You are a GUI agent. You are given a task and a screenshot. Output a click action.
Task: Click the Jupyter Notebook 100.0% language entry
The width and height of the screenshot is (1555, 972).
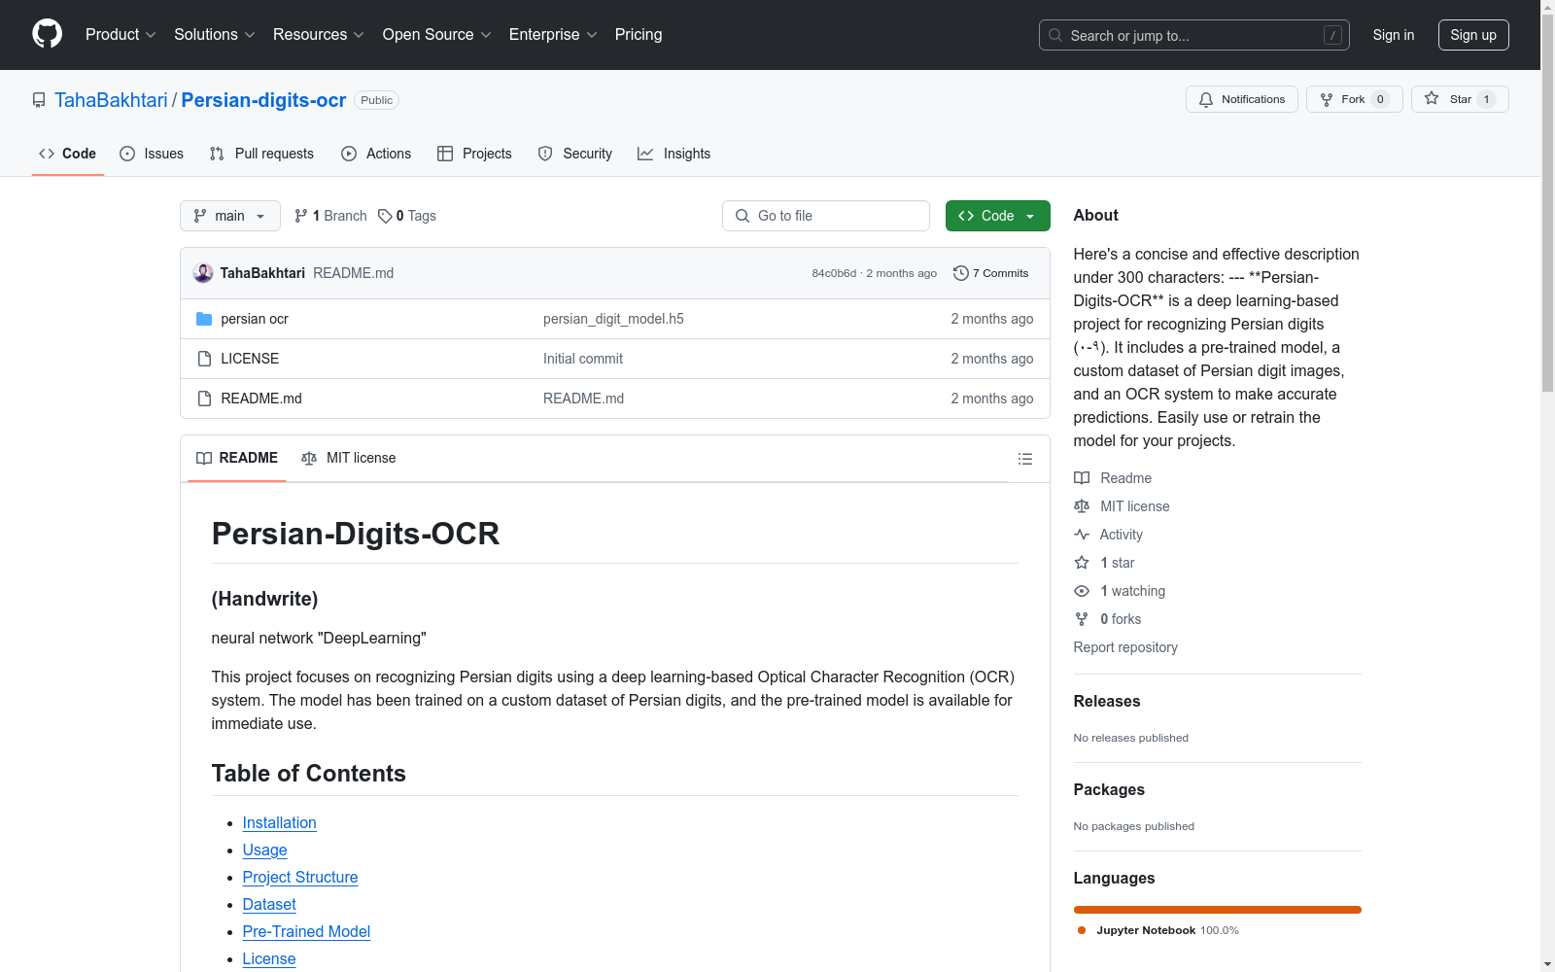click(x=1158, y=930)
